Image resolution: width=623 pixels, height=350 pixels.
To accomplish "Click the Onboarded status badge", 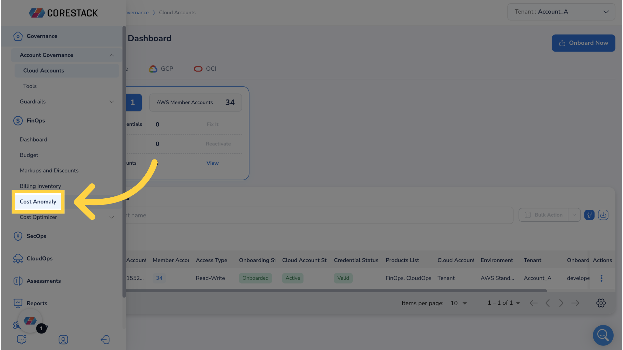I will coord(255,278).
